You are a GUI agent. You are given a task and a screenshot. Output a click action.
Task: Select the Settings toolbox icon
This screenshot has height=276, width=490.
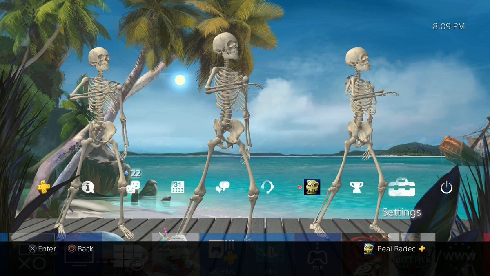point(402,187)
